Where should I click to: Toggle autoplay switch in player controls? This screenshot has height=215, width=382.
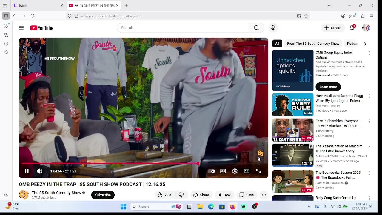(x=212, y=171)
